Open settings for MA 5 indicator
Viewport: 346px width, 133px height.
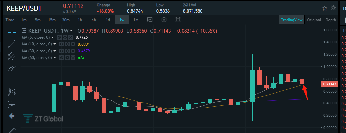click(65, 37)
